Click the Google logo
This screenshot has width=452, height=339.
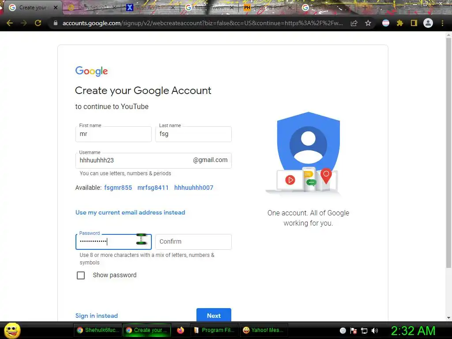(91, 71)
